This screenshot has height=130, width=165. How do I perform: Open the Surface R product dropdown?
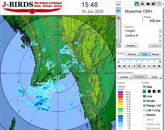coord(160,36)
